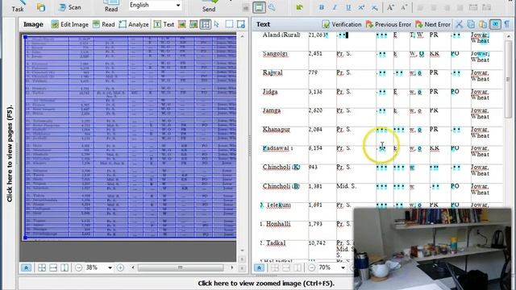Zoom in the image with plus button
Screen dimensions: 516x290
pyautogui.click(x=120, y=267)
